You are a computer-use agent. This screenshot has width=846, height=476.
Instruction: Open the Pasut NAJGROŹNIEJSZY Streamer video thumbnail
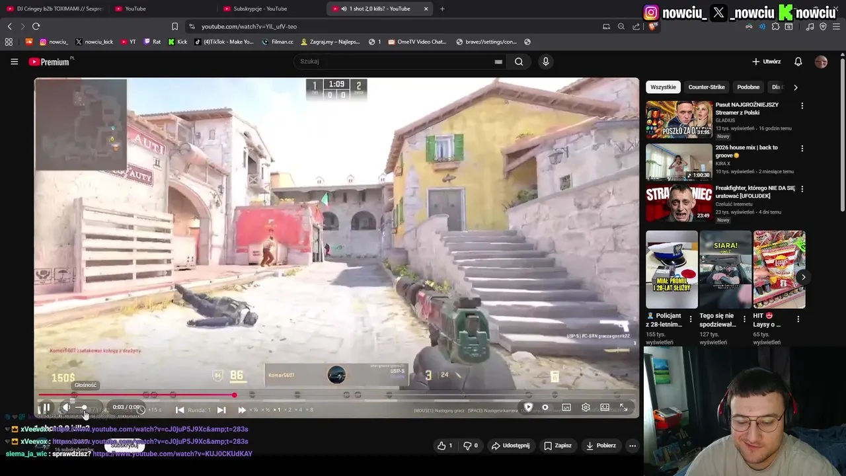click(x=679, y=119)
